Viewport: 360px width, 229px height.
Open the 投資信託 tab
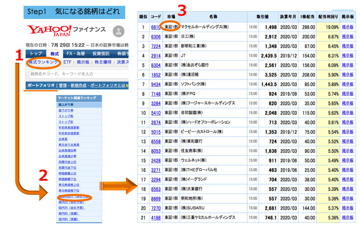click(101, 53)
